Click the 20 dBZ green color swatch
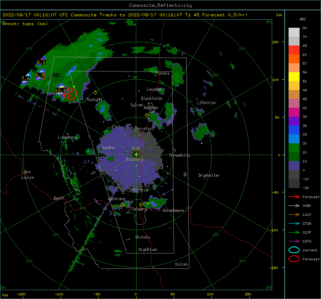The image size is (321, 299). 294,148
